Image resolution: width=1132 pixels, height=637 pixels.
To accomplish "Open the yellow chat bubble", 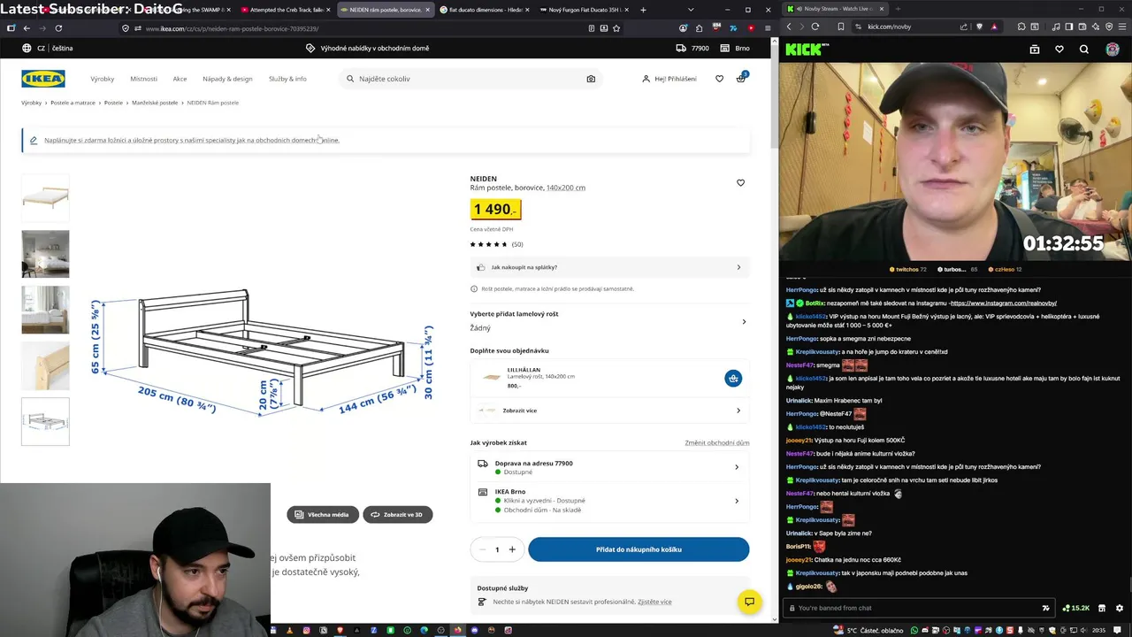I will 749,602.
